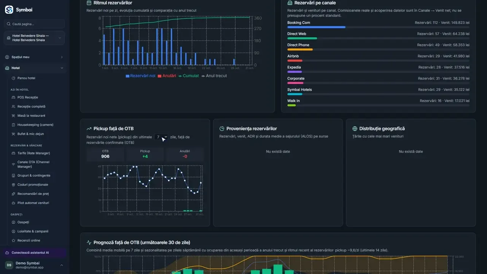Click the Anulări -0 stat value

[185, 156]
